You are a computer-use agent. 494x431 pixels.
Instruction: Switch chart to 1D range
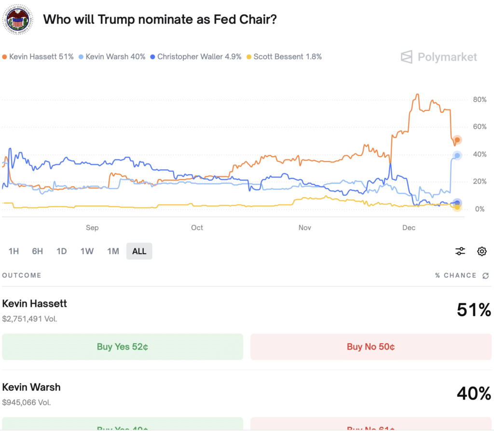click(61, 251)
